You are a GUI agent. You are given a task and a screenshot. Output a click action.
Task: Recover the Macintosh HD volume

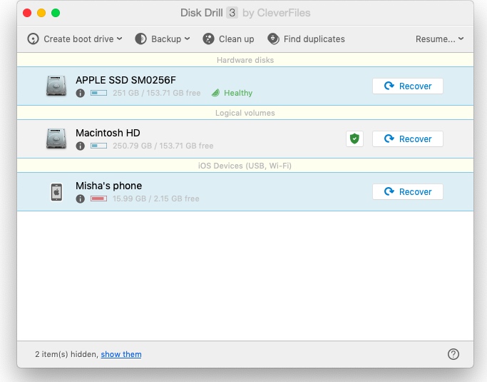click(407, 139)
